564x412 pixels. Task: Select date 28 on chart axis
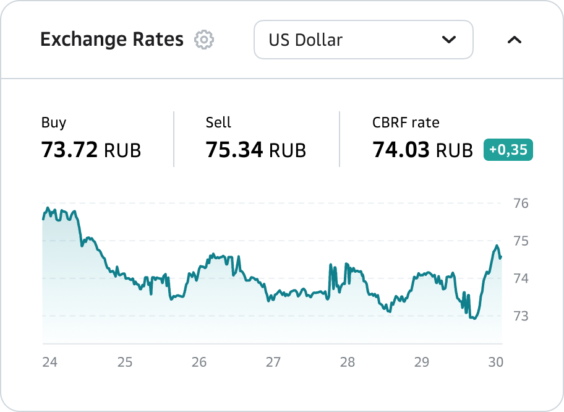tap(348, 363)
